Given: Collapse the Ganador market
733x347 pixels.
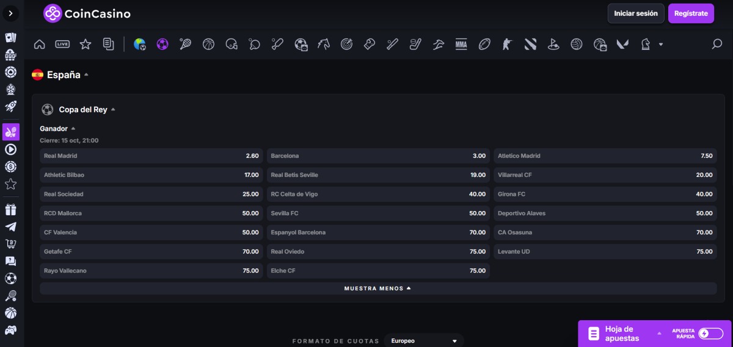Looking at the screenshot, I should (x=73, y=129).
